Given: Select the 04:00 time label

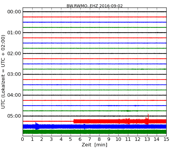Looking at the screenshot, I should point(14,95).
